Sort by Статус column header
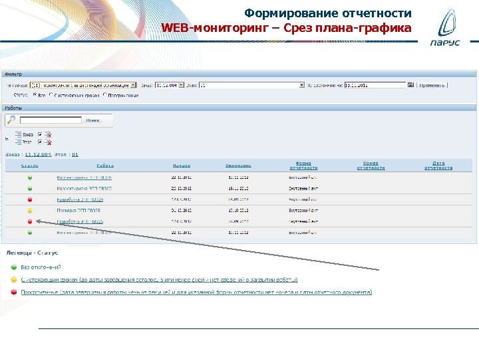The height and width of the screenshot is (359, 479). pos(30,166)
